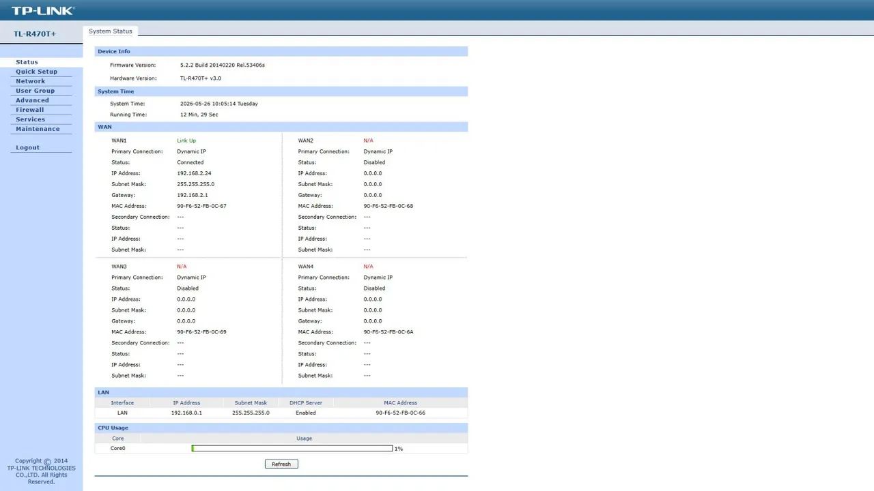Screen dimensions: 874x491
Task: Click the system time 2026-05-26 10:05:14 value
Action: (x=219, y=104)
